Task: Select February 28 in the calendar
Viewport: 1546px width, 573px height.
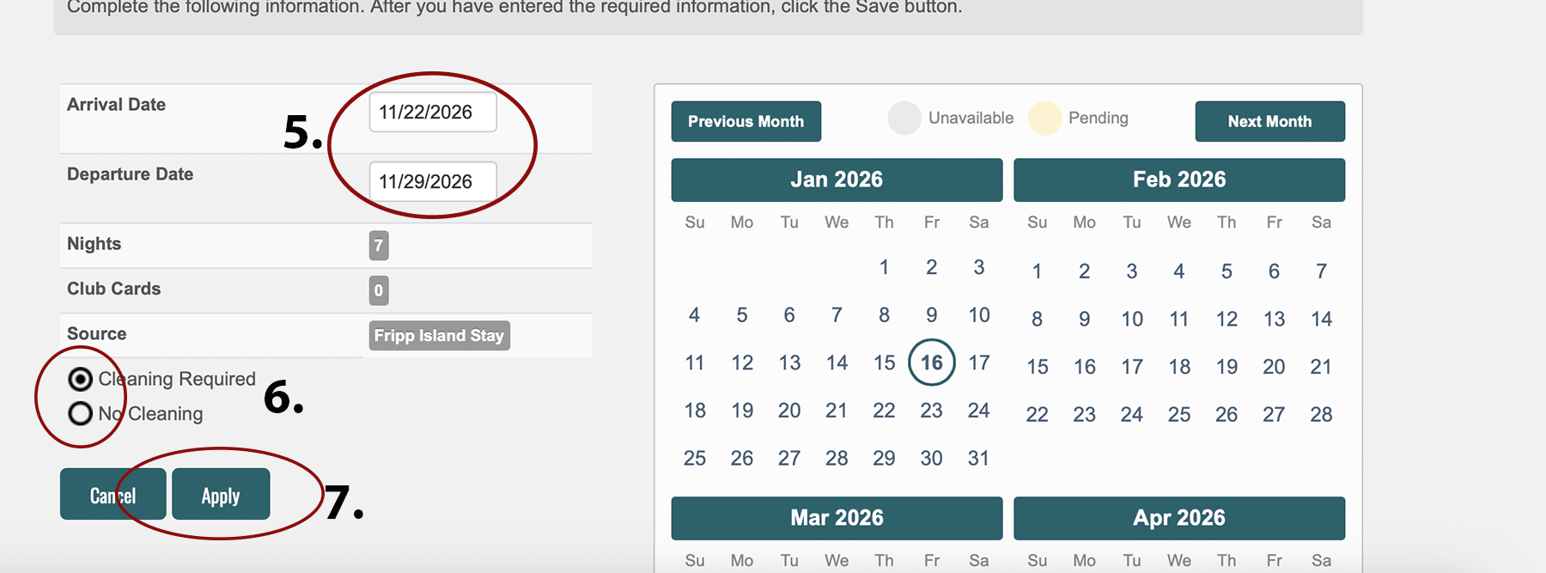Action: 1321,415
